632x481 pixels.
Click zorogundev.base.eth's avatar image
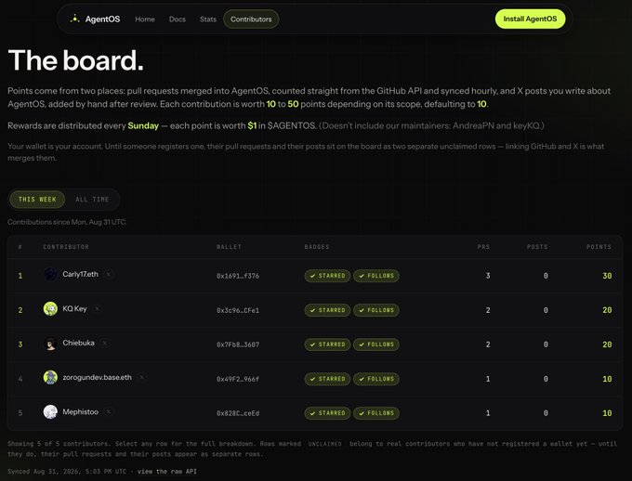[x=50, y=378]
